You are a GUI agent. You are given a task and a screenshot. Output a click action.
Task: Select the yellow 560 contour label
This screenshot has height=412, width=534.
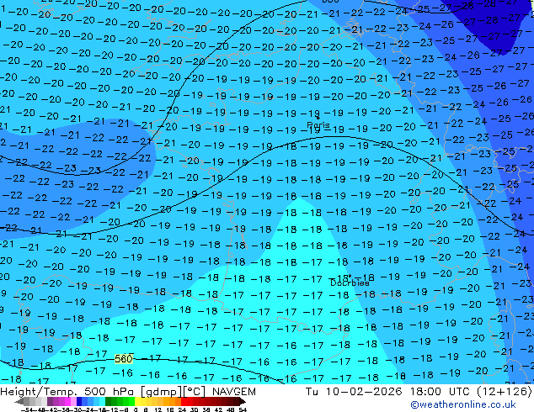(x=123, y=359)
